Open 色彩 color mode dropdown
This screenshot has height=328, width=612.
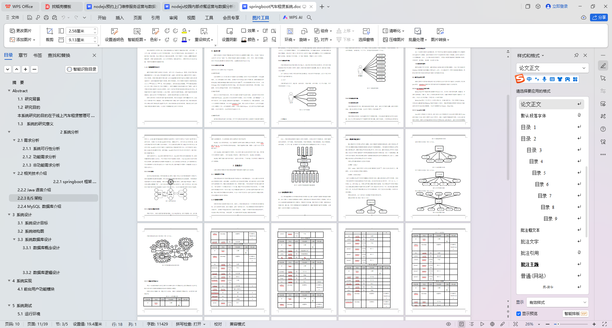click(156, 40)
